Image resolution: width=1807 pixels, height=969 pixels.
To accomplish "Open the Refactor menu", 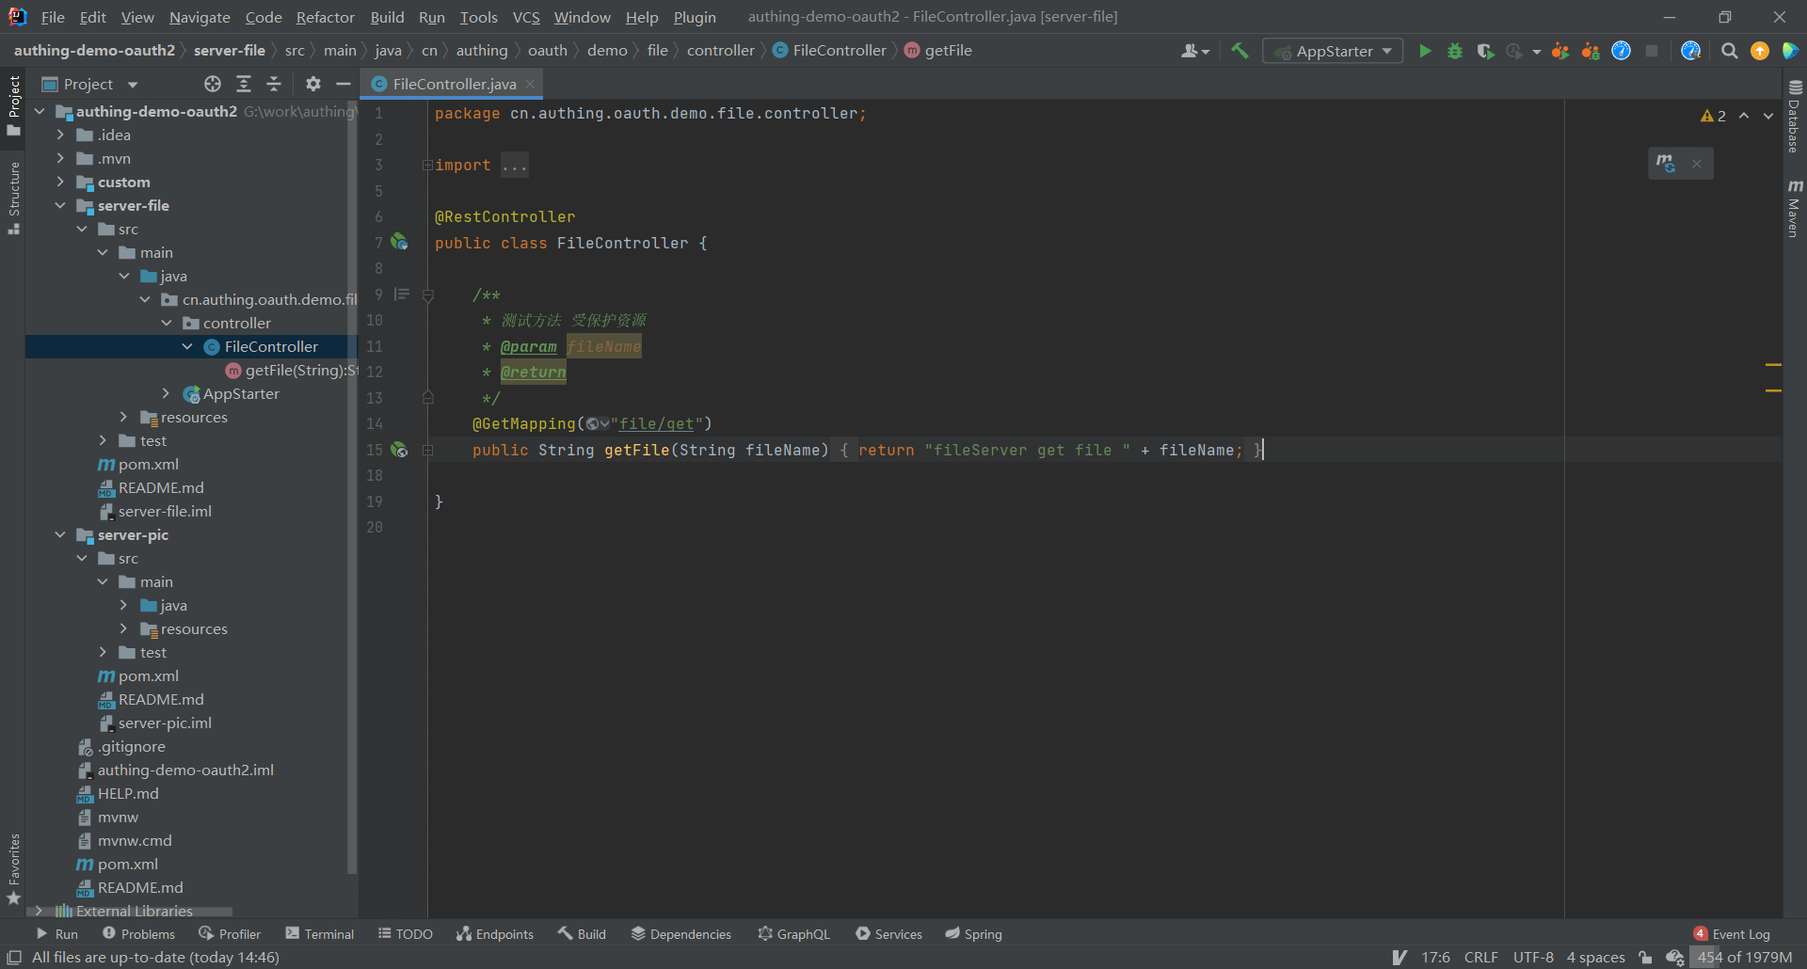I will click(325, 17).
